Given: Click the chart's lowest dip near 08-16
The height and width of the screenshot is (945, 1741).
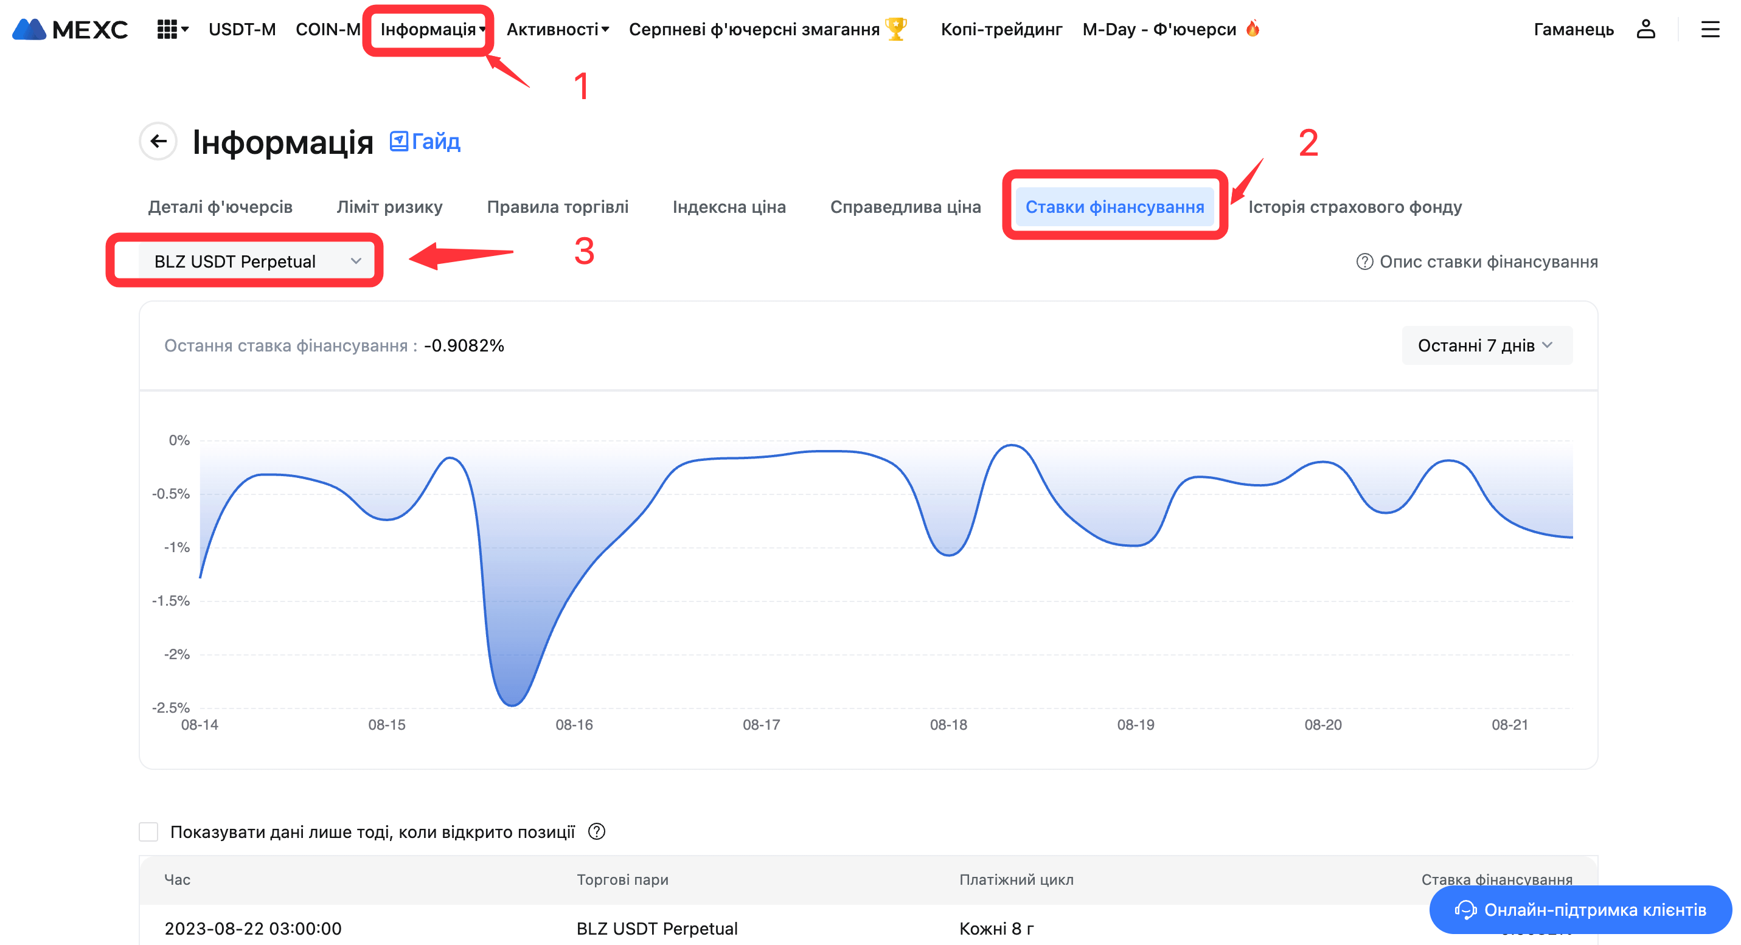Looking at the screenshot, I should (x=512, y=705).
